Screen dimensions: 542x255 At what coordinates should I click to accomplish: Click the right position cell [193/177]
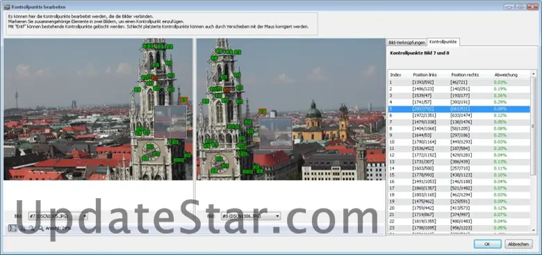click(459, 95)
